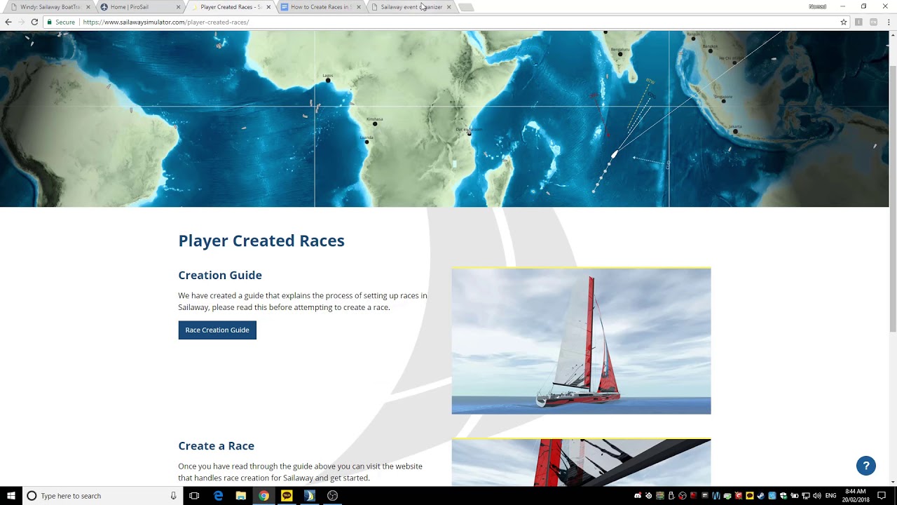Open File Explorer from the taskbar
Viewport: 897px width, 505px height.
240,496
